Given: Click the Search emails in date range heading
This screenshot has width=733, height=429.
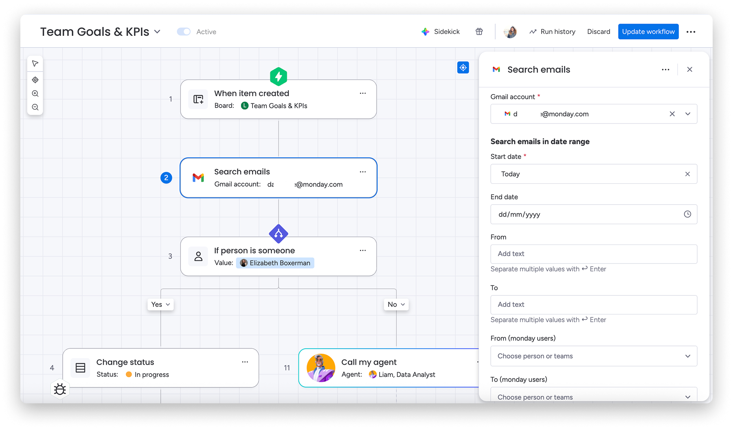Looking at the screenshot, I should coord(540,142).
